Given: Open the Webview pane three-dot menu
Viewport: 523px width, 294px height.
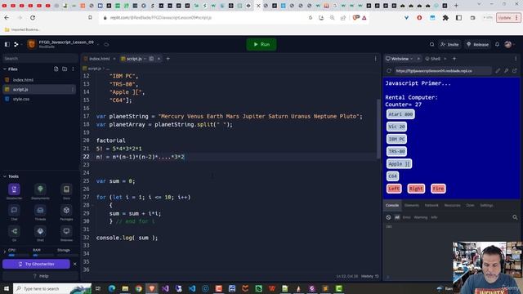Looking at the screenshot, I should pos(516,59).
